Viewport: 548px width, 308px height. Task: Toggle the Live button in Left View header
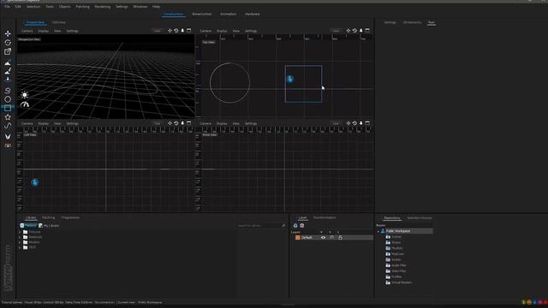pos(158,123)
